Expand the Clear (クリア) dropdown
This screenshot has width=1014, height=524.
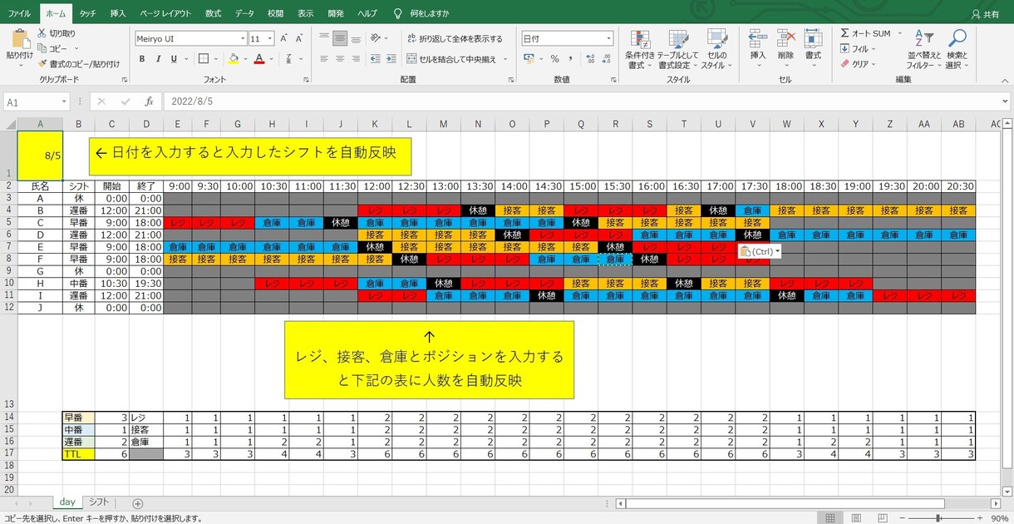click(x=874, y=64)
